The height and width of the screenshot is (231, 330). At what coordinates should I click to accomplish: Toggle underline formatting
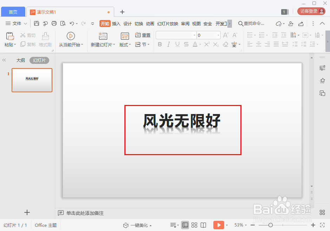(x=177, y=44)
